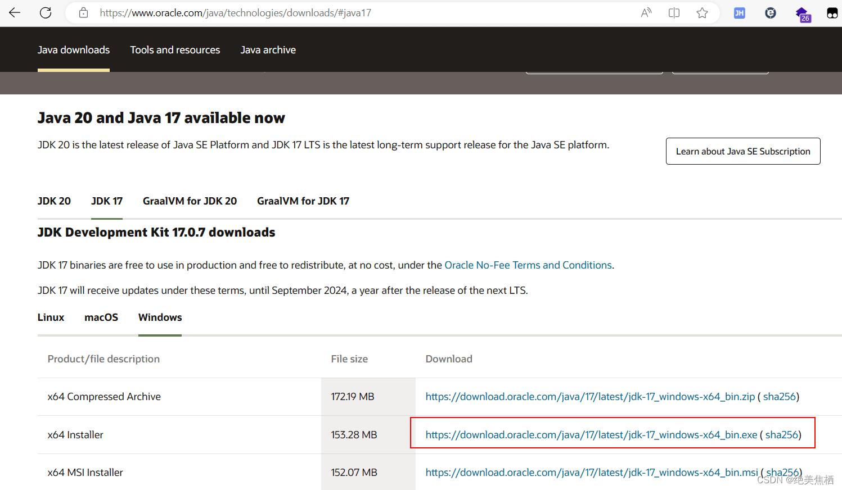Select the GraalVM for JDK 17 tab
842x490 pixels.
pyautogui.click(x=303, y=201)
